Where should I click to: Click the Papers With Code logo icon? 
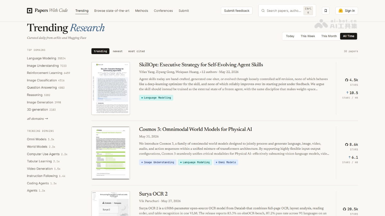pos(30,11)
